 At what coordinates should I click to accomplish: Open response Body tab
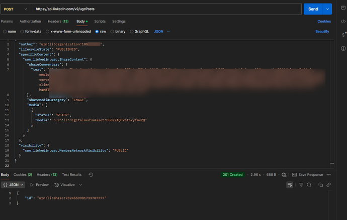click(x=5, y=174)
